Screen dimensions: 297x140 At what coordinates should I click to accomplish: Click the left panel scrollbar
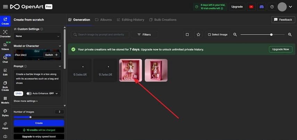pos(65,49)
